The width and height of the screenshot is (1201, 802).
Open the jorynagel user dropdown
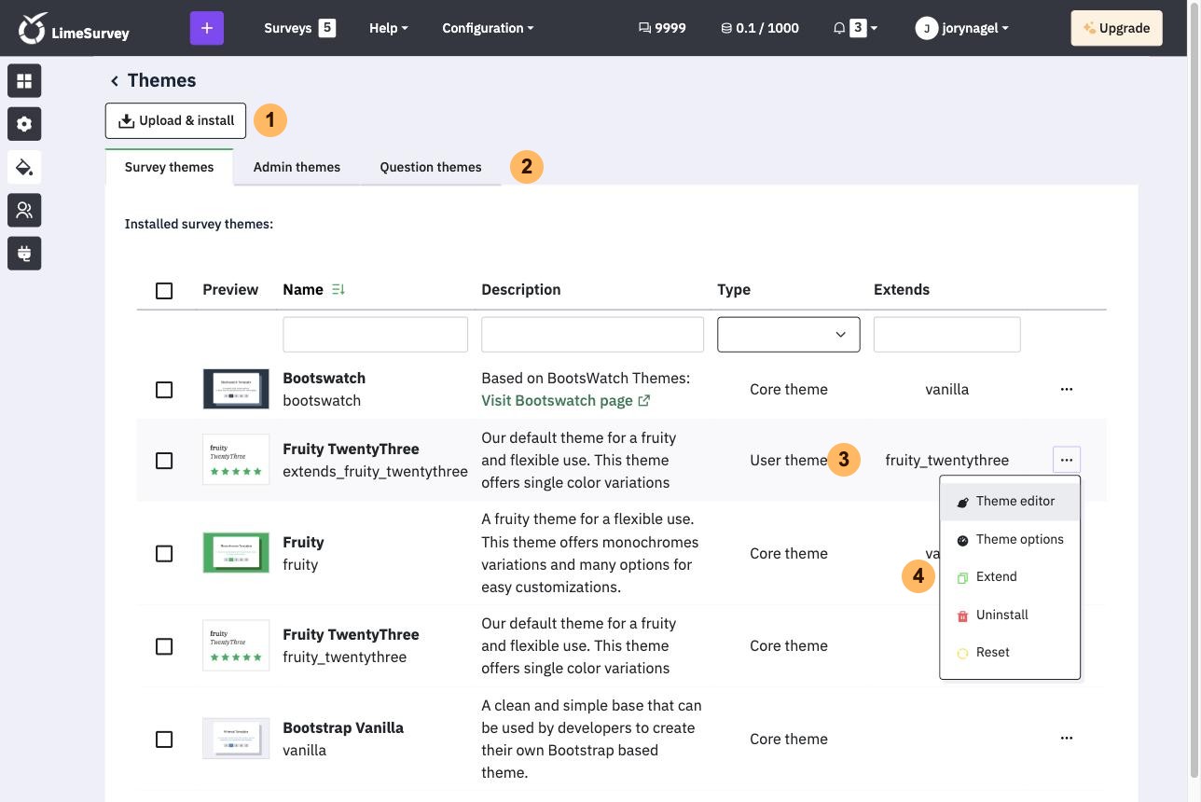[x=962, y=28]
